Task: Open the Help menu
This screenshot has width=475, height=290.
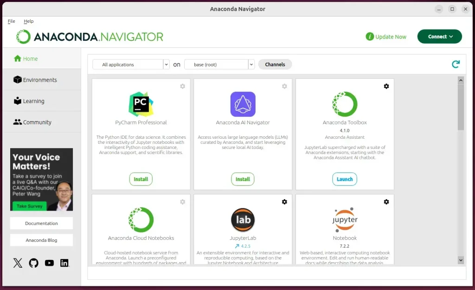Action: point(28,21)
